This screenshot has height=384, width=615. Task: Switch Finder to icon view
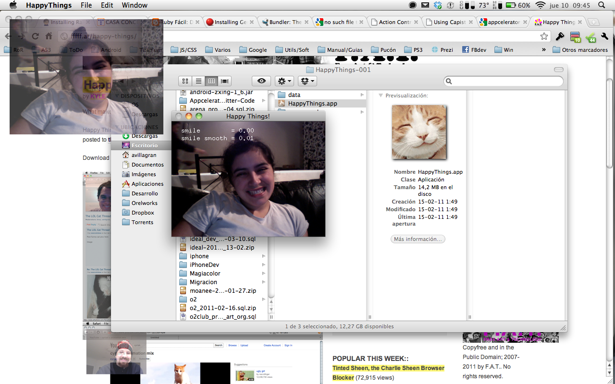(x=185, y=81)
